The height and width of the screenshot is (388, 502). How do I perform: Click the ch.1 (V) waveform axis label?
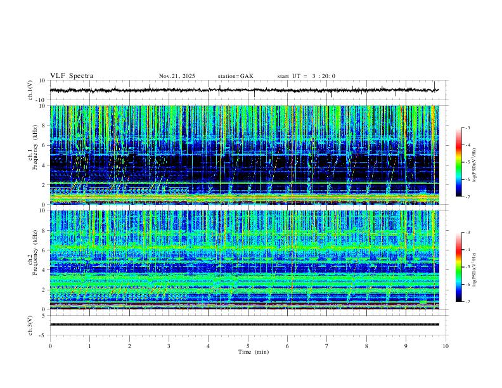coord(30,90)
